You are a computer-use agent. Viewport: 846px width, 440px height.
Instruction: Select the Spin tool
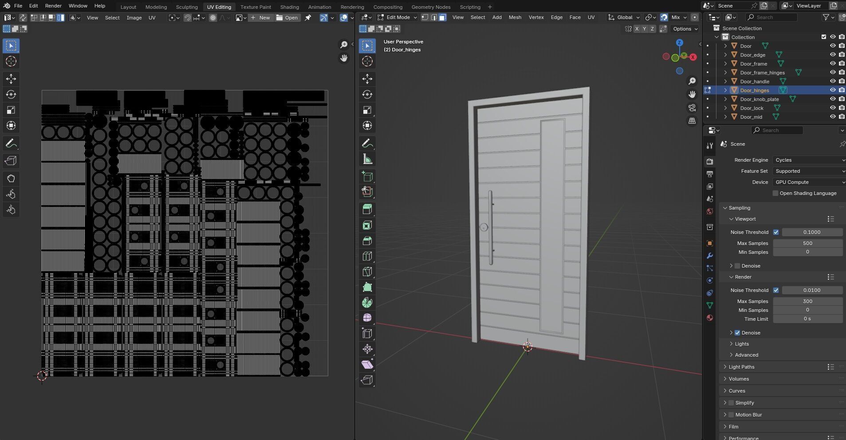click(367, 303)
